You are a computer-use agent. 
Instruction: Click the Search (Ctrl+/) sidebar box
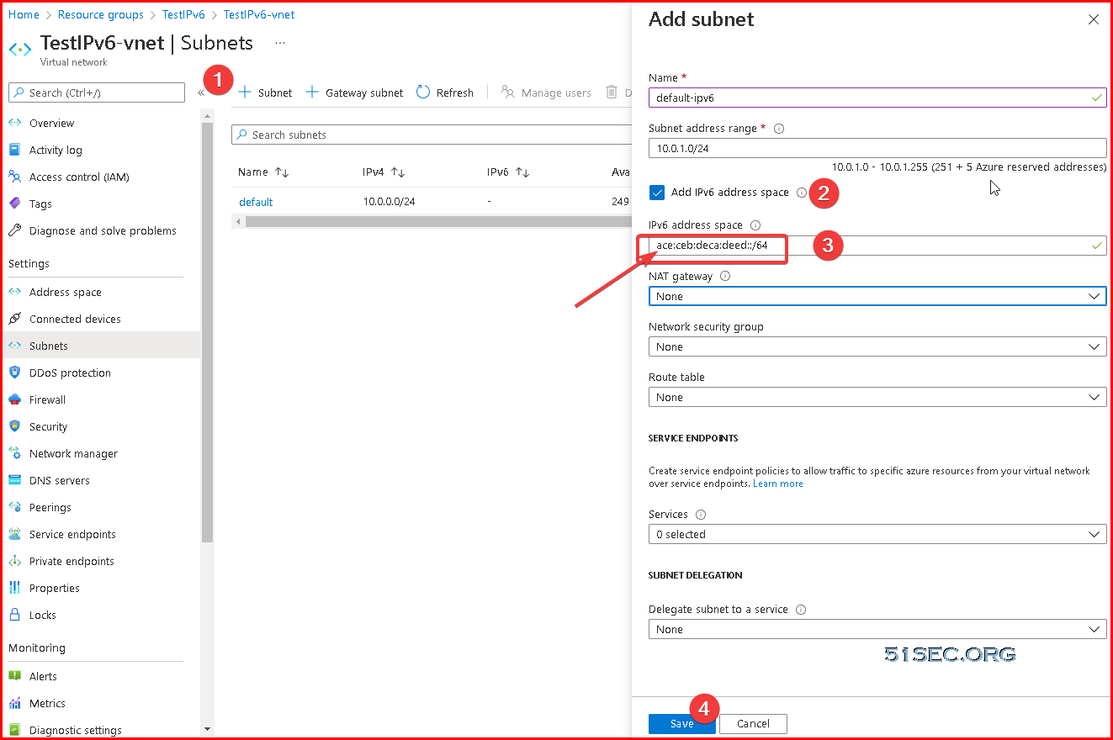(97, 92)
